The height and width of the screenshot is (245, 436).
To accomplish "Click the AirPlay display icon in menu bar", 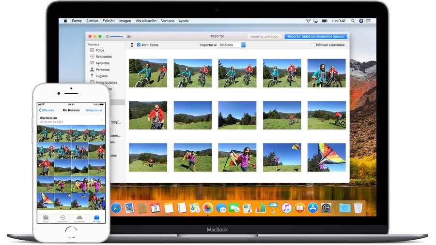I will click(316, 21).
